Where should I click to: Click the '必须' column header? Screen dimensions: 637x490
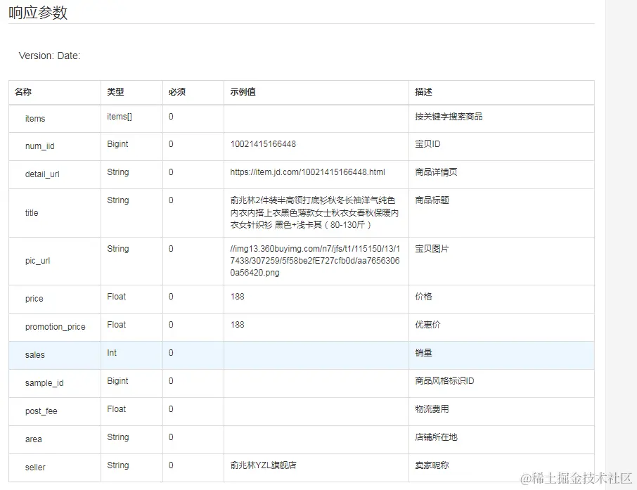pyautogui.click(x=177, y=92)
